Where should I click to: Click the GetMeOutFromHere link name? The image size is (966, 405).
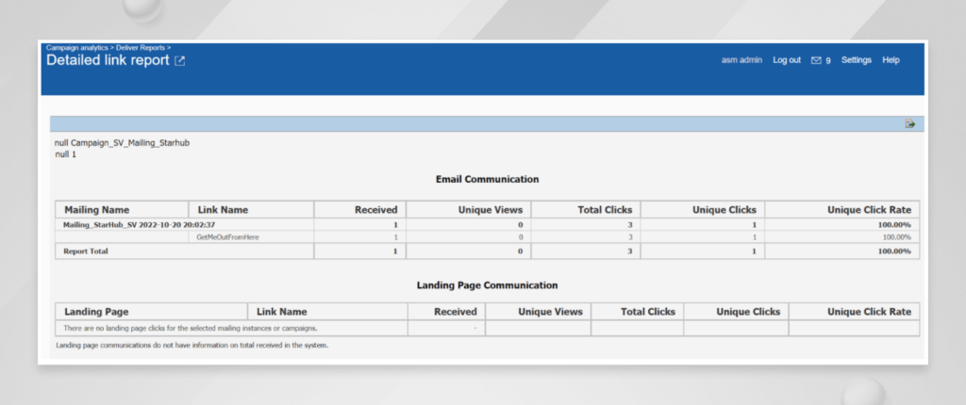226,237
